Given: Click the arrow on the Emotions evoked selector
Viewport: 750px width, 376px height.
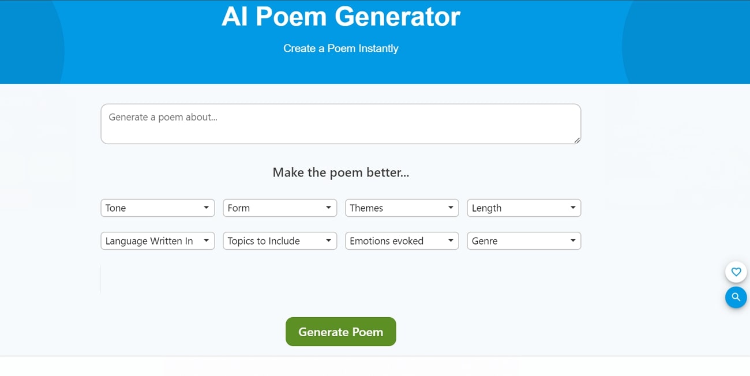Looking at the screenshot, I should click(451, 240).
